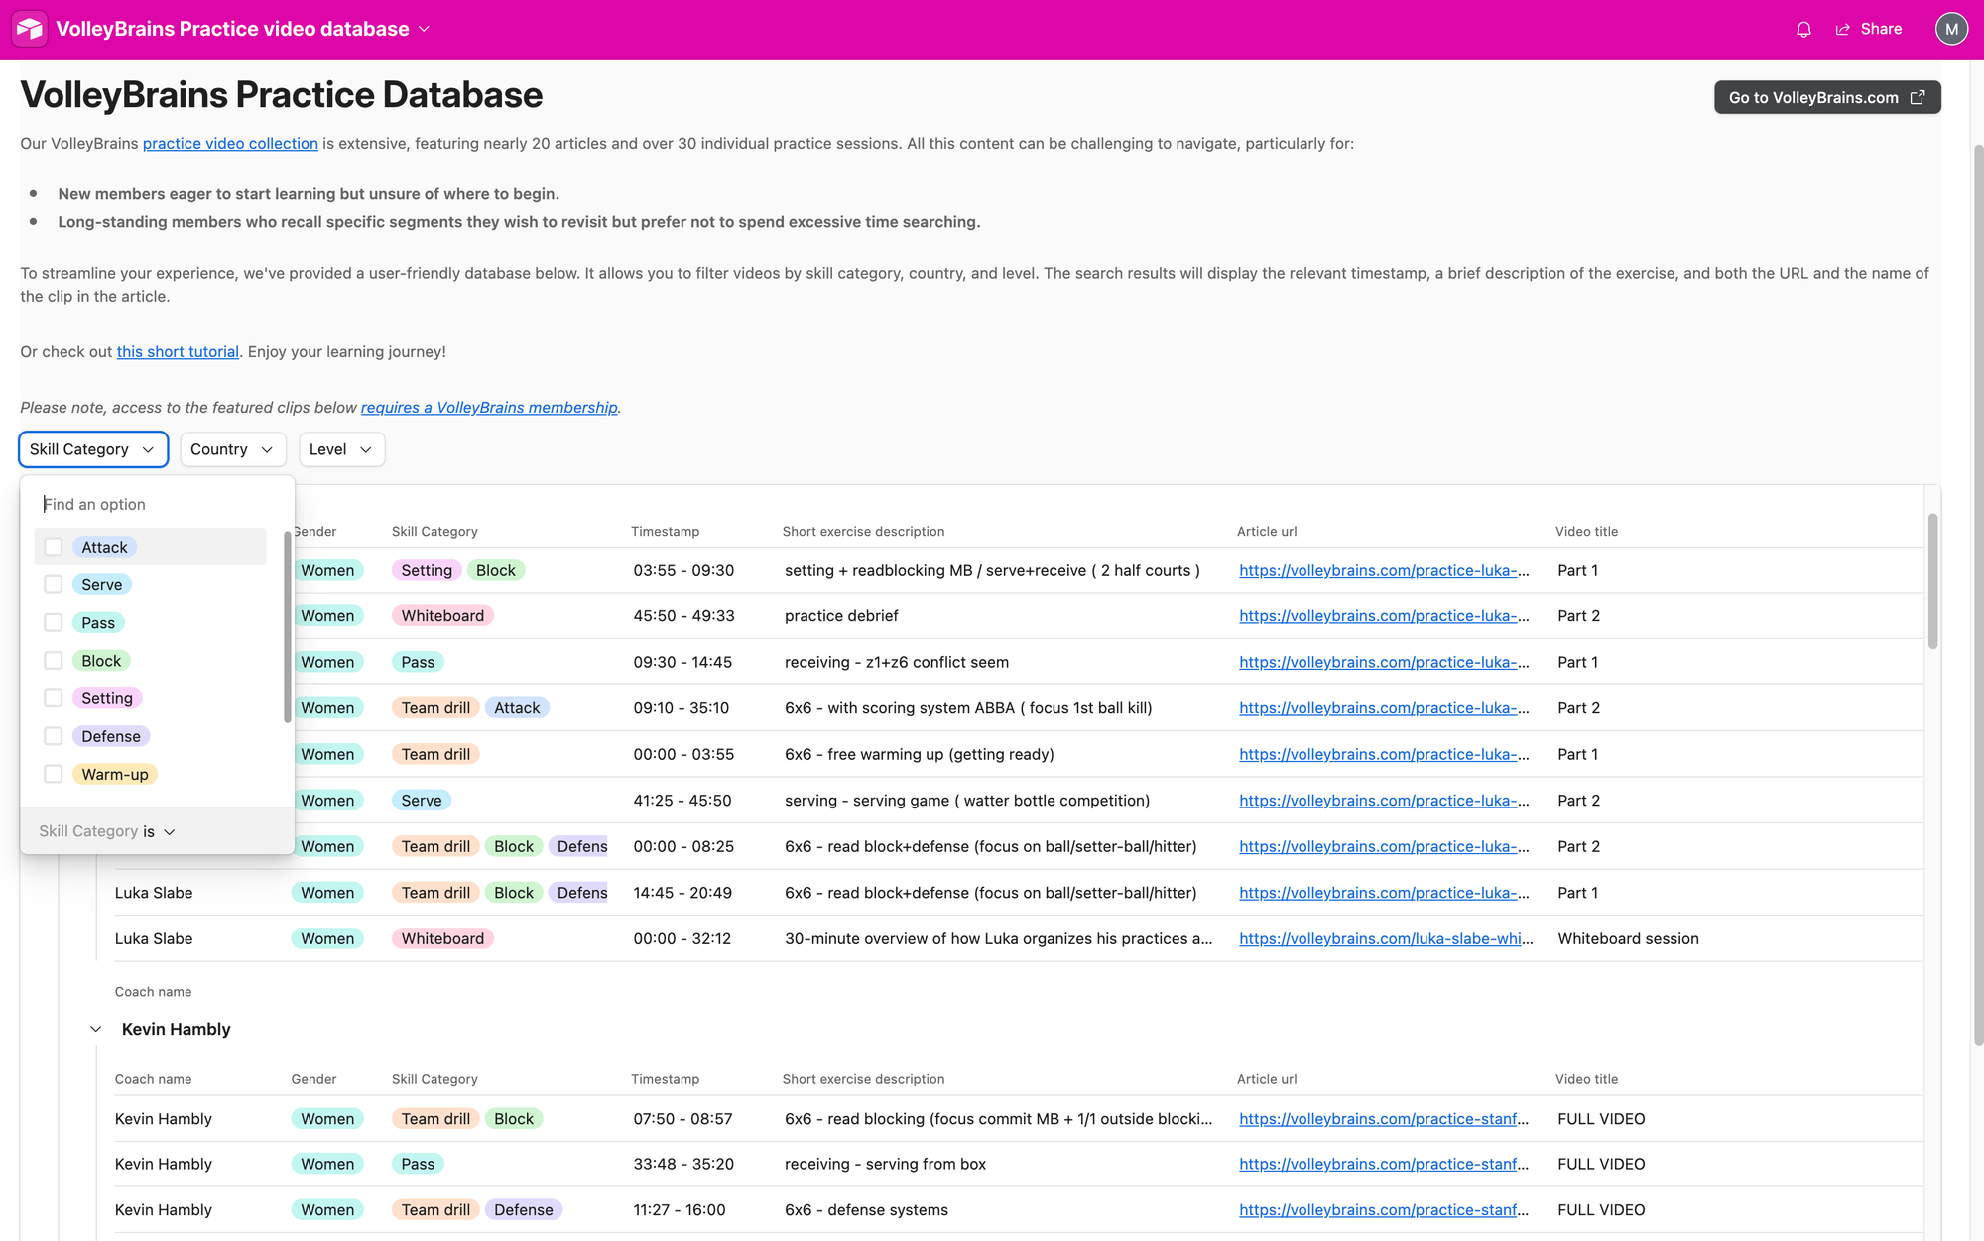Image resolution: width=1984 pixels, height=1241 pixels.
Task: Click the external link icon on VolleyBrains.com button
Action: [x=1918, y=97]
